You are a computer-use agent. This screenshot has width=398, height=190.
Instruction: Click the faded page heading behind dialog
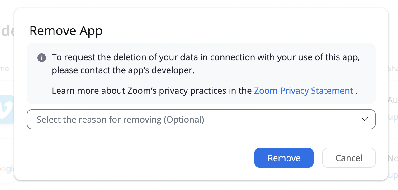pyautogui.click(x=7, y=31)
